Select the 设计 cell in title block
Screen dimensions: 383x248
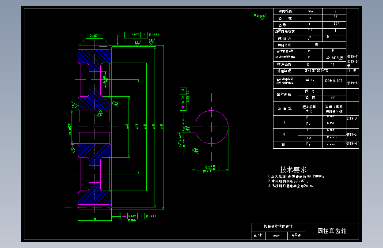(258, 235)
